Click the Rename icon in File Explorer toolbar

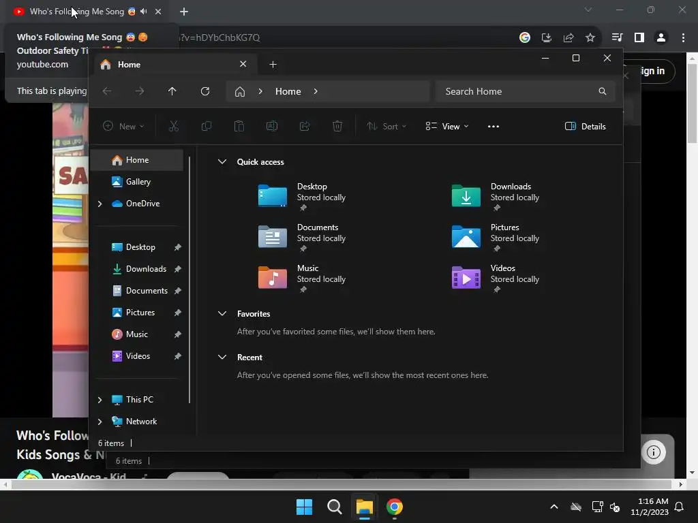point(272,126)
